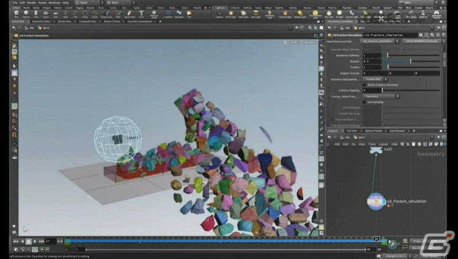Add an Area Light from the shelf
Viewport: 458px width, 259px height.
(x=256, y=14)
